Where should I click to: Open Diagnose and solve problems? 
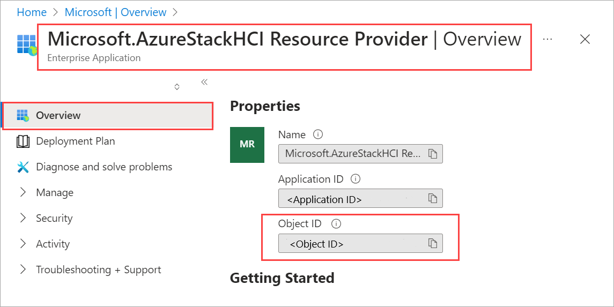point(103,167)
